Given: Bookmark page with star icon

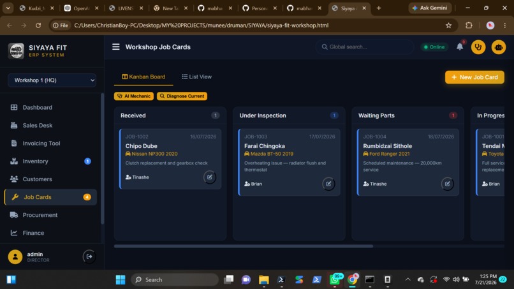Looking at the screenshot, I should (x=448, y=26).
